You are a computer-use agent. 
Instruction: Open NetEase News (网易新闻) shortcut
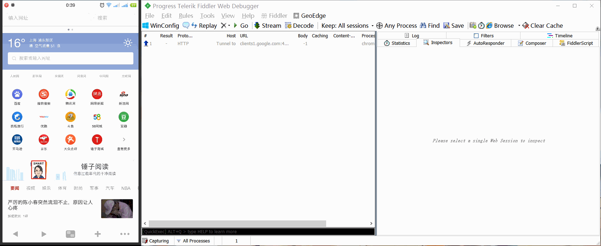click(97, 94)
